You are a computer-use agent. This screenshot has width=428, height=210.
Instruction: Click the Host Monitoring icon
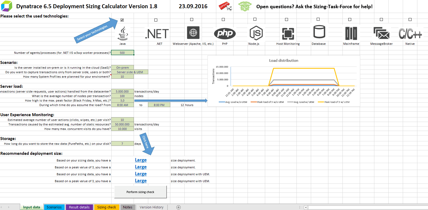click(x=288, y=34)
